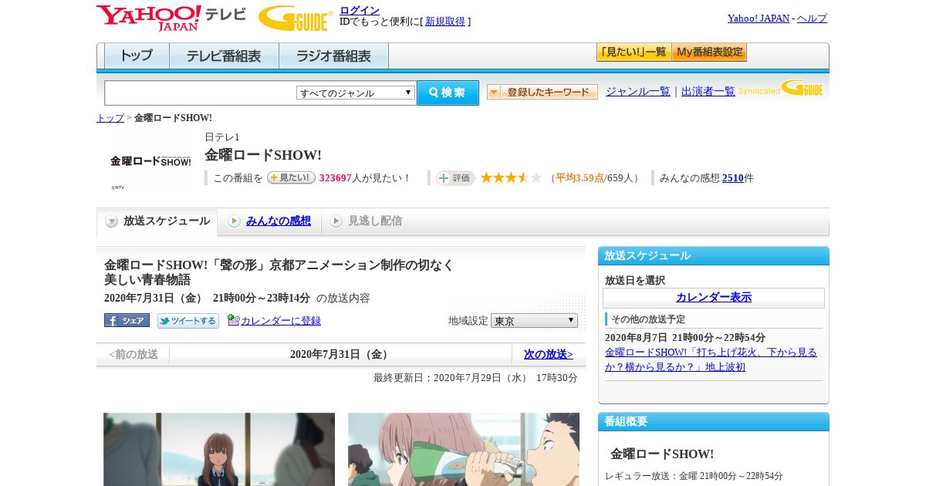The image size is (926, 486).
Task: Click 最終更新日 timestamp text
Action: pyautogui.click(x=475, y=378)
